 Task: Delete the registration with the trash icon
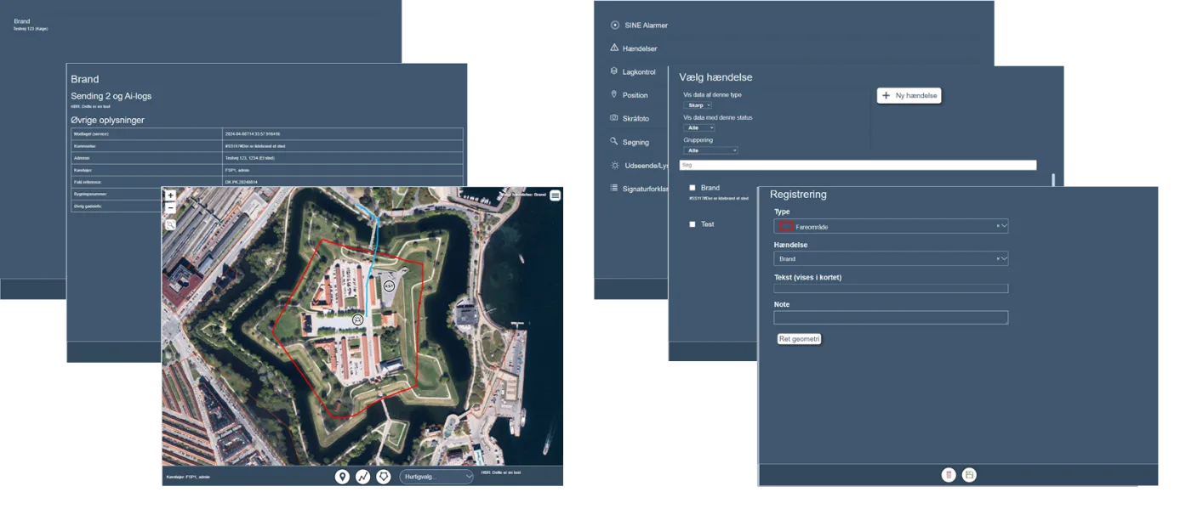point(949,475)
